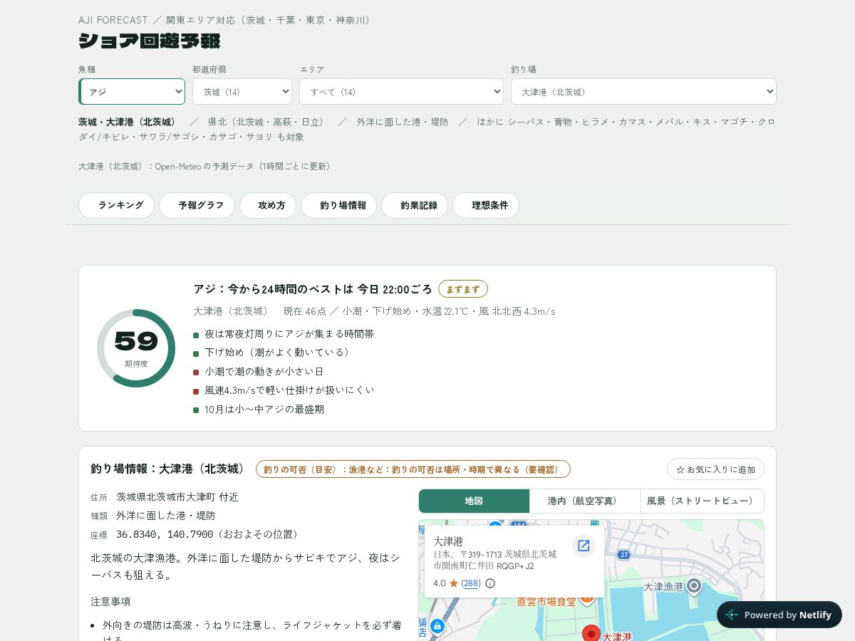
Task: Switch to the 風景（ストリートビュー）tab
Action: [x=703, y=501]
